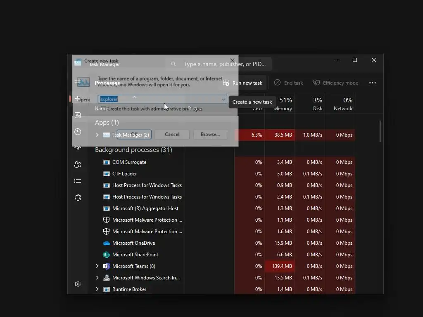The height and width of the screenshot is (317, 423).
Task: Expand the Task Manager (2) app group
Action: pyautogui.click(x=97, y=135)
